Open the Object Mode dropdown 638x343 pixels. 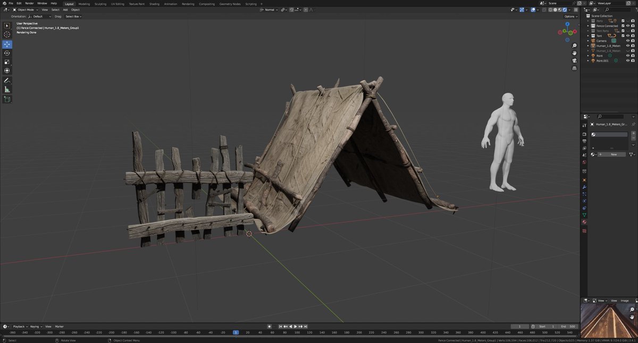[x=26, y=10]
